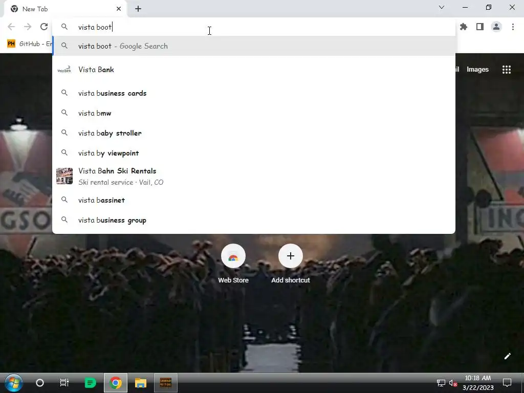524x393 pixels.
Task: Close the New Tab tab
Action: (119, 9)
